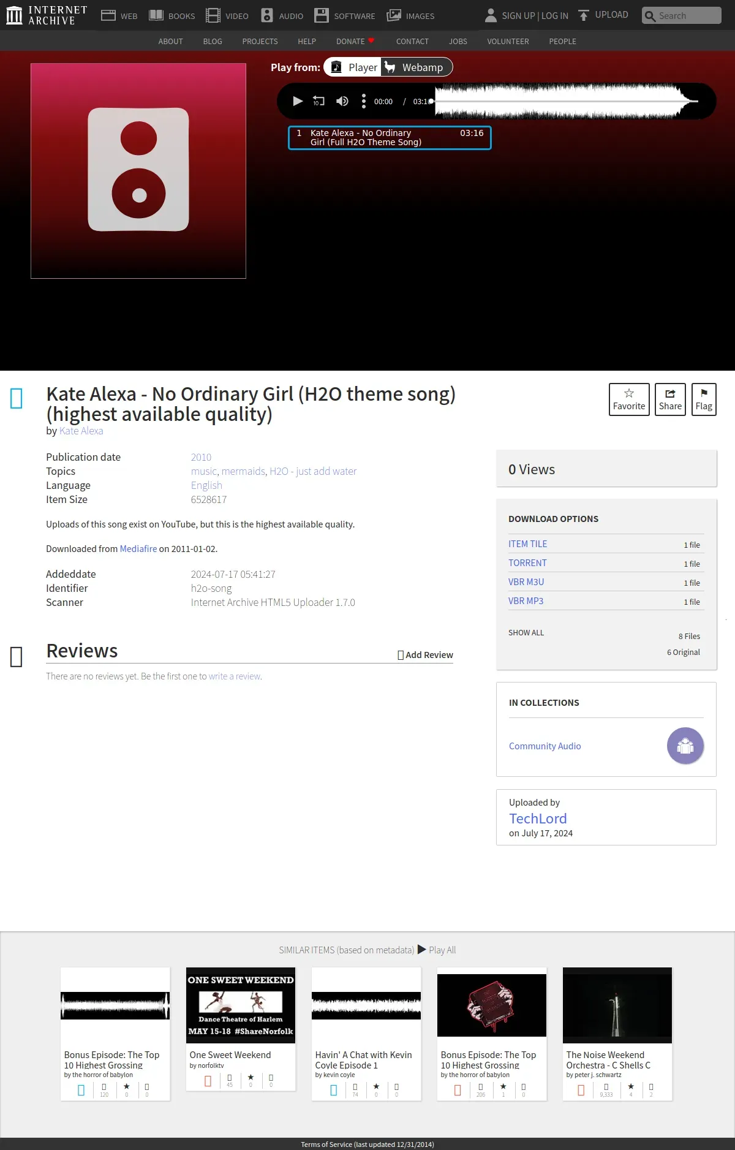Mute the player volume
This screenshot has height=1150, width=735.
click(x=342, y=101)
